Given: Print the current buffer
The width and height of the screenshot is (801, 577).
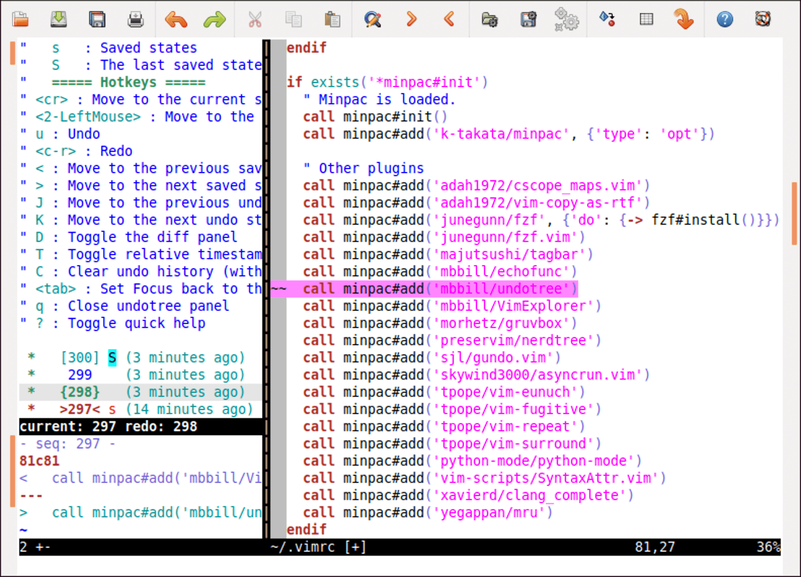Looking at the screenshot, I should click(136, 20).
